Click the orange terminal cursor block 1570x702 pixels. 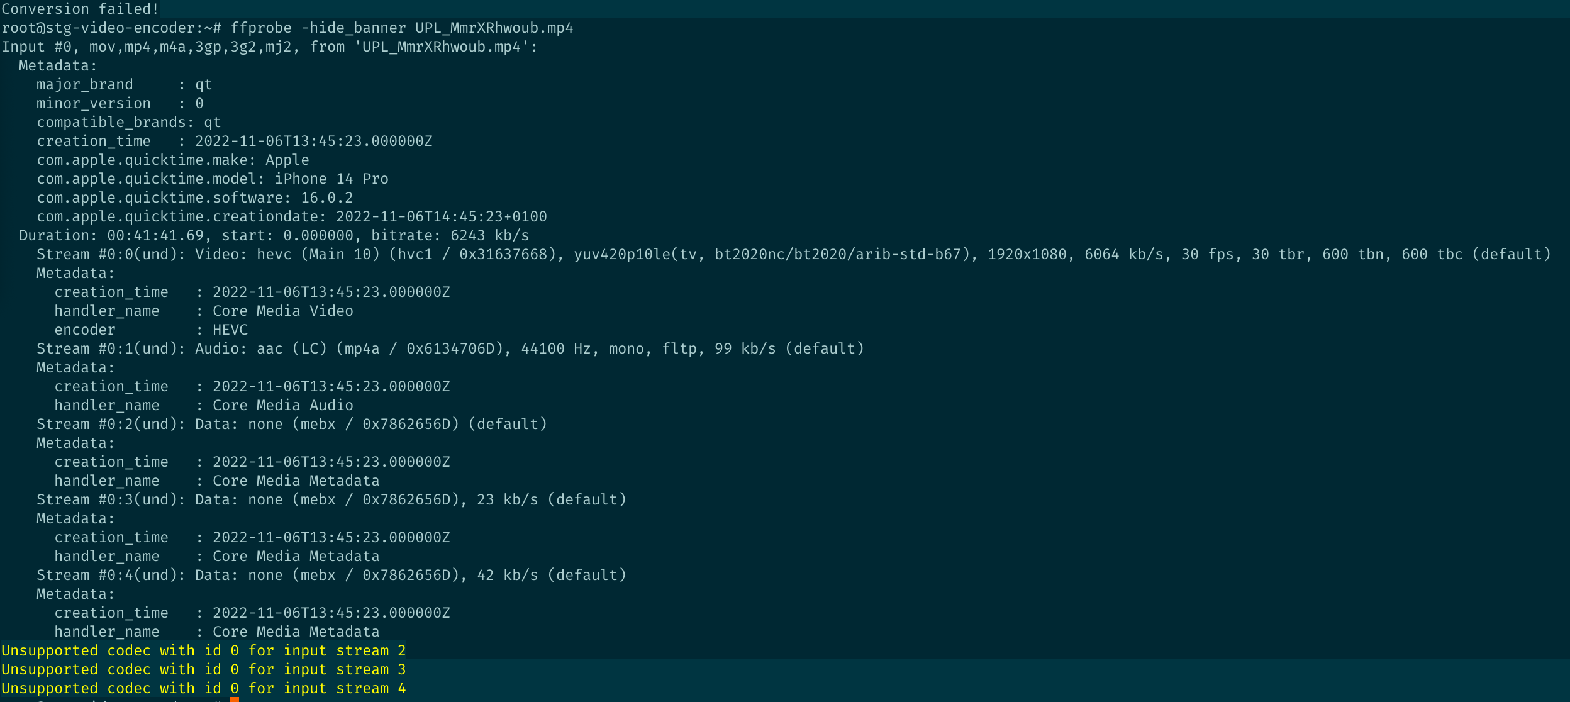click(235, 699)
